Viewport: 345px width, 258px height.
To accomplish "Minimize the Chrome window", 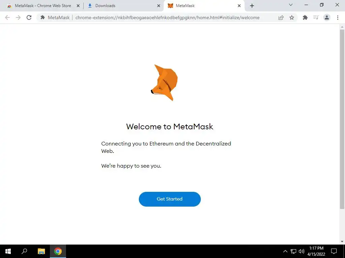I will pos(306,5).
